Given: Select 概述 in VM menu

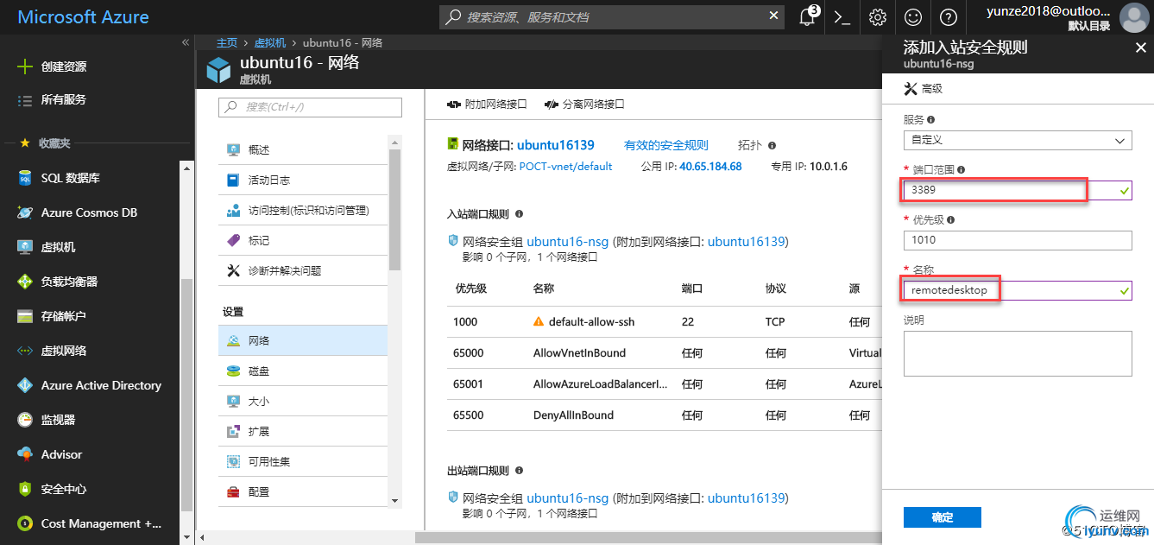Looking at the screenshot, I should pos(303,150).
